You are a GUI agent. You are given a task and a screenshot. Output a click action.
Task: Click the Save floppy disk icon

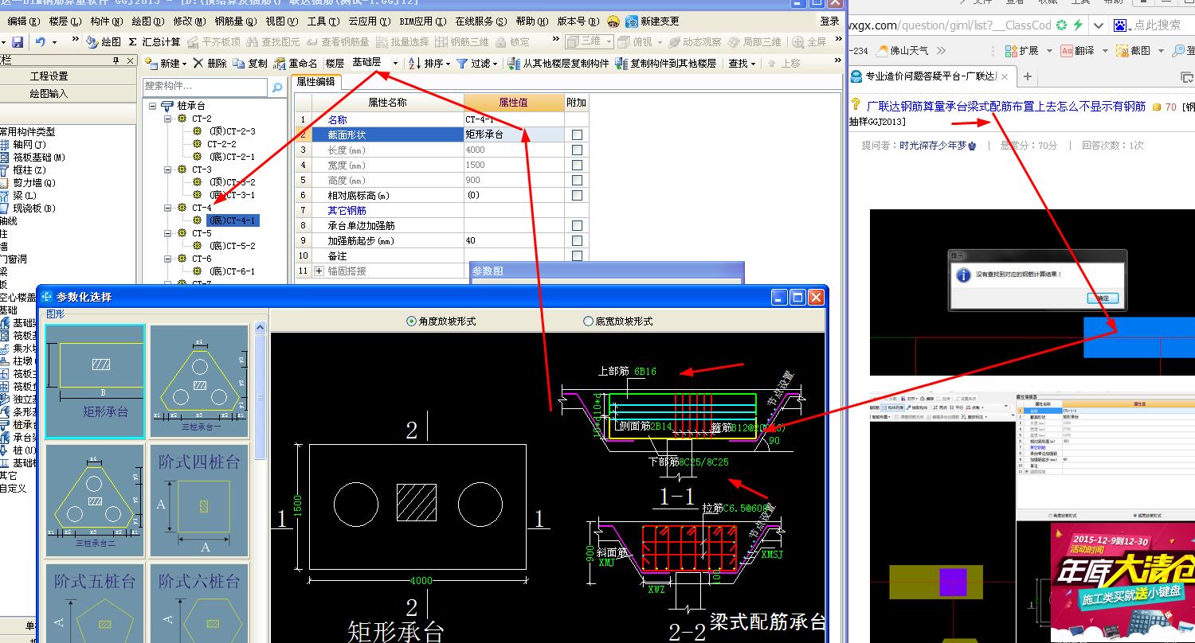click(x=18, y=41)
